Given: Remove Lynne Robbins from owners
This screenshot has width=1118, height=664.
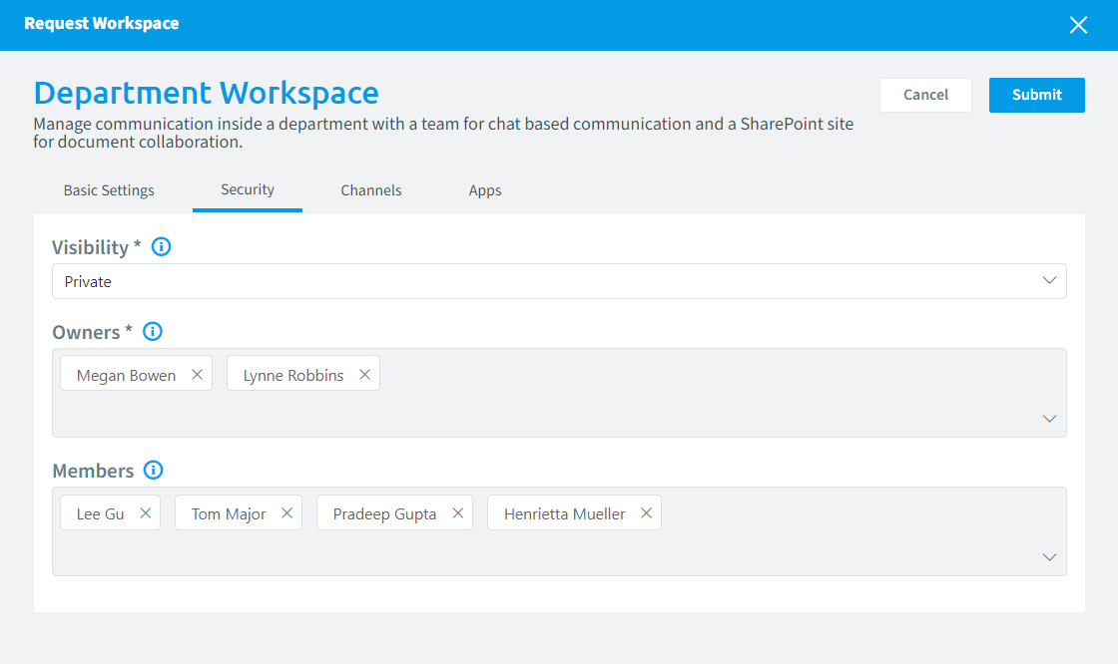Looking at the screenshot, I should pyautogui.click(x=364, y=374).
